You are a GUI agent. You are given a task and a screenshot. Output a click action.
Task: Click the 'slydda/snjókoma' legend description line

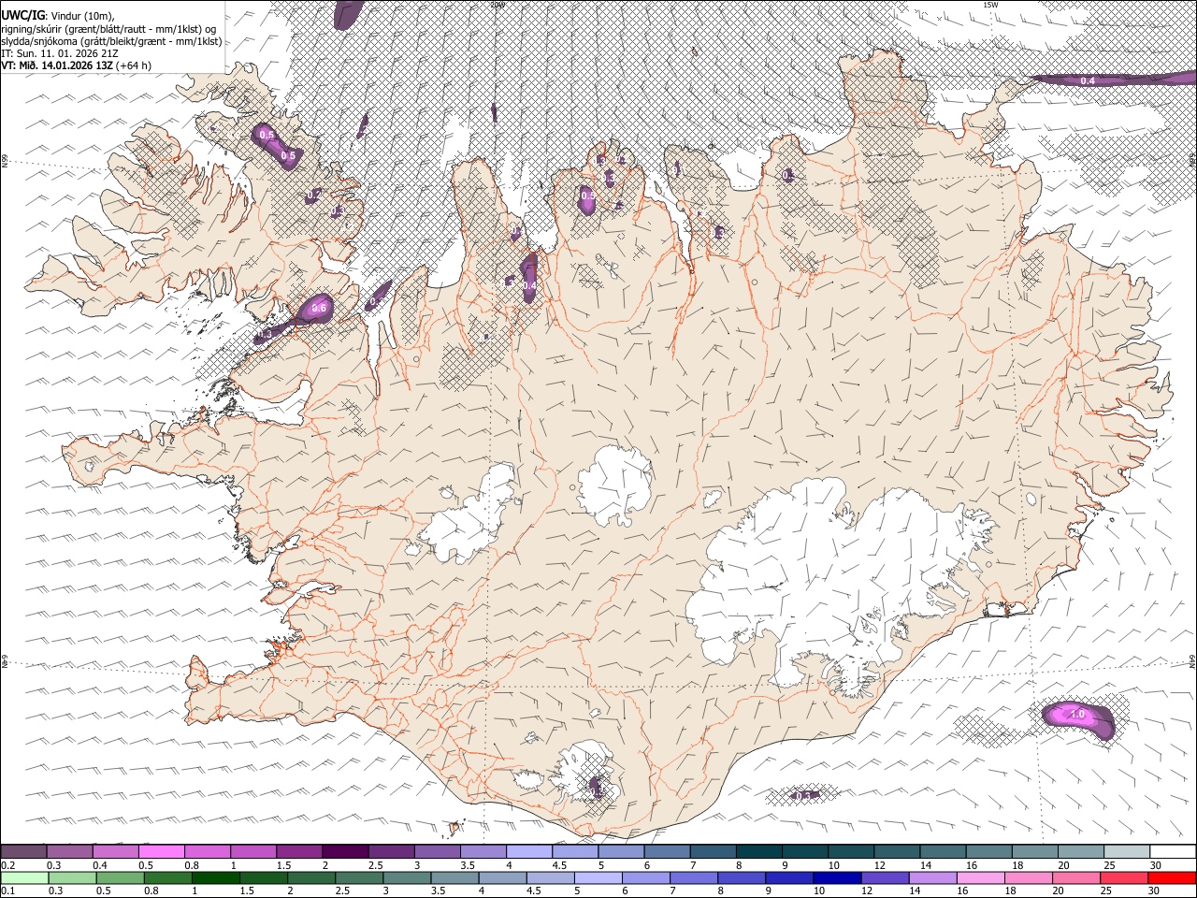point(111,41)
